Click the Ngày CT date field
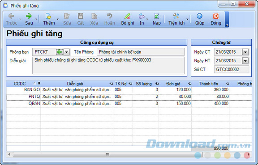The width and height of the screenshot is (258, 165). (228, 52)
